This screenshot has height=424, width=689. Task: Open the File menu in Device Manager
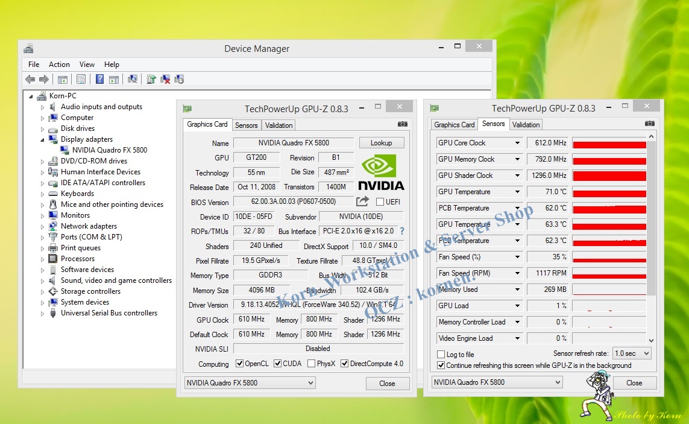(x=34, y=64)
